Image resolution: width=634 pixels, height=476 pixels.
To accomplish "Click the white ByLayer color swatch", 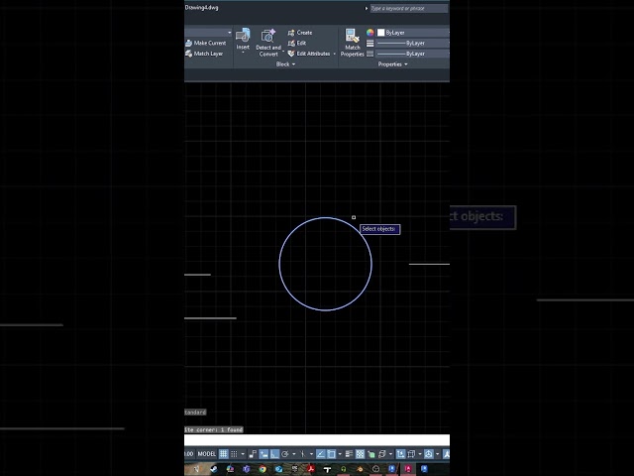I will point(380,33).
